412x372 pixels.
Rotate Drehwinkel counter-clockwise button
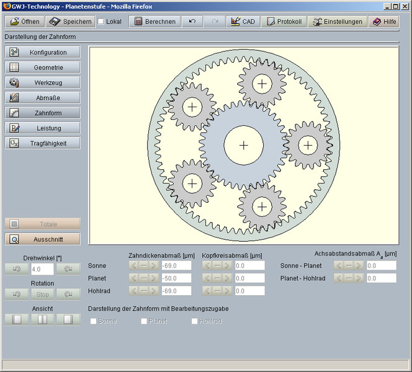click(x=16, y=269)
